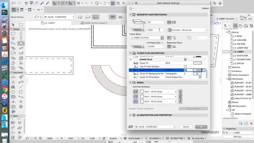This screenshot has width=254, height=143.
Task: Select composite structure type button
Action: [x=174, y=22]
